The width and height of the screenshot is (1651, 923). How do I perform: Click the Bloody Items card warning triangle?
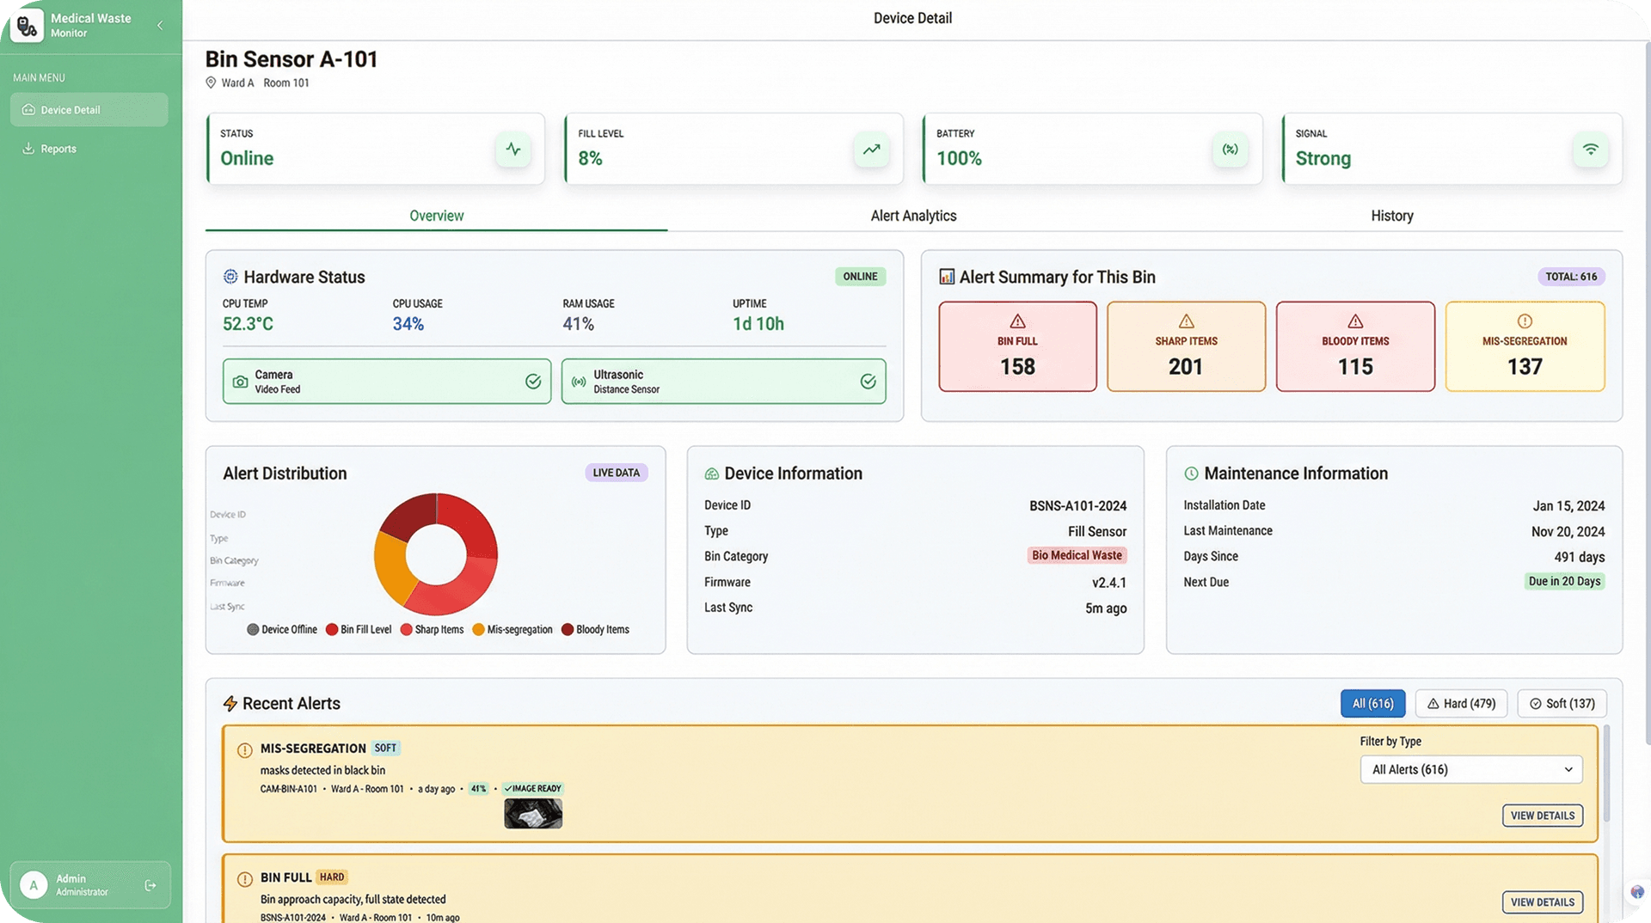tap(1355, 321)
